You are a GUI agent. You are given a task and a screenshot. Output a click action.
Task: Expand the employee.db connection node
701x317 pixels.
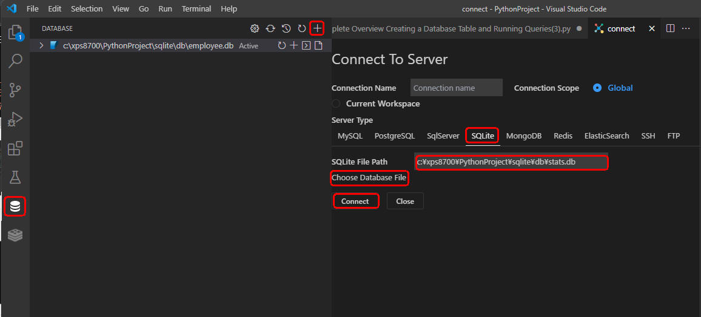coord(42,45)
